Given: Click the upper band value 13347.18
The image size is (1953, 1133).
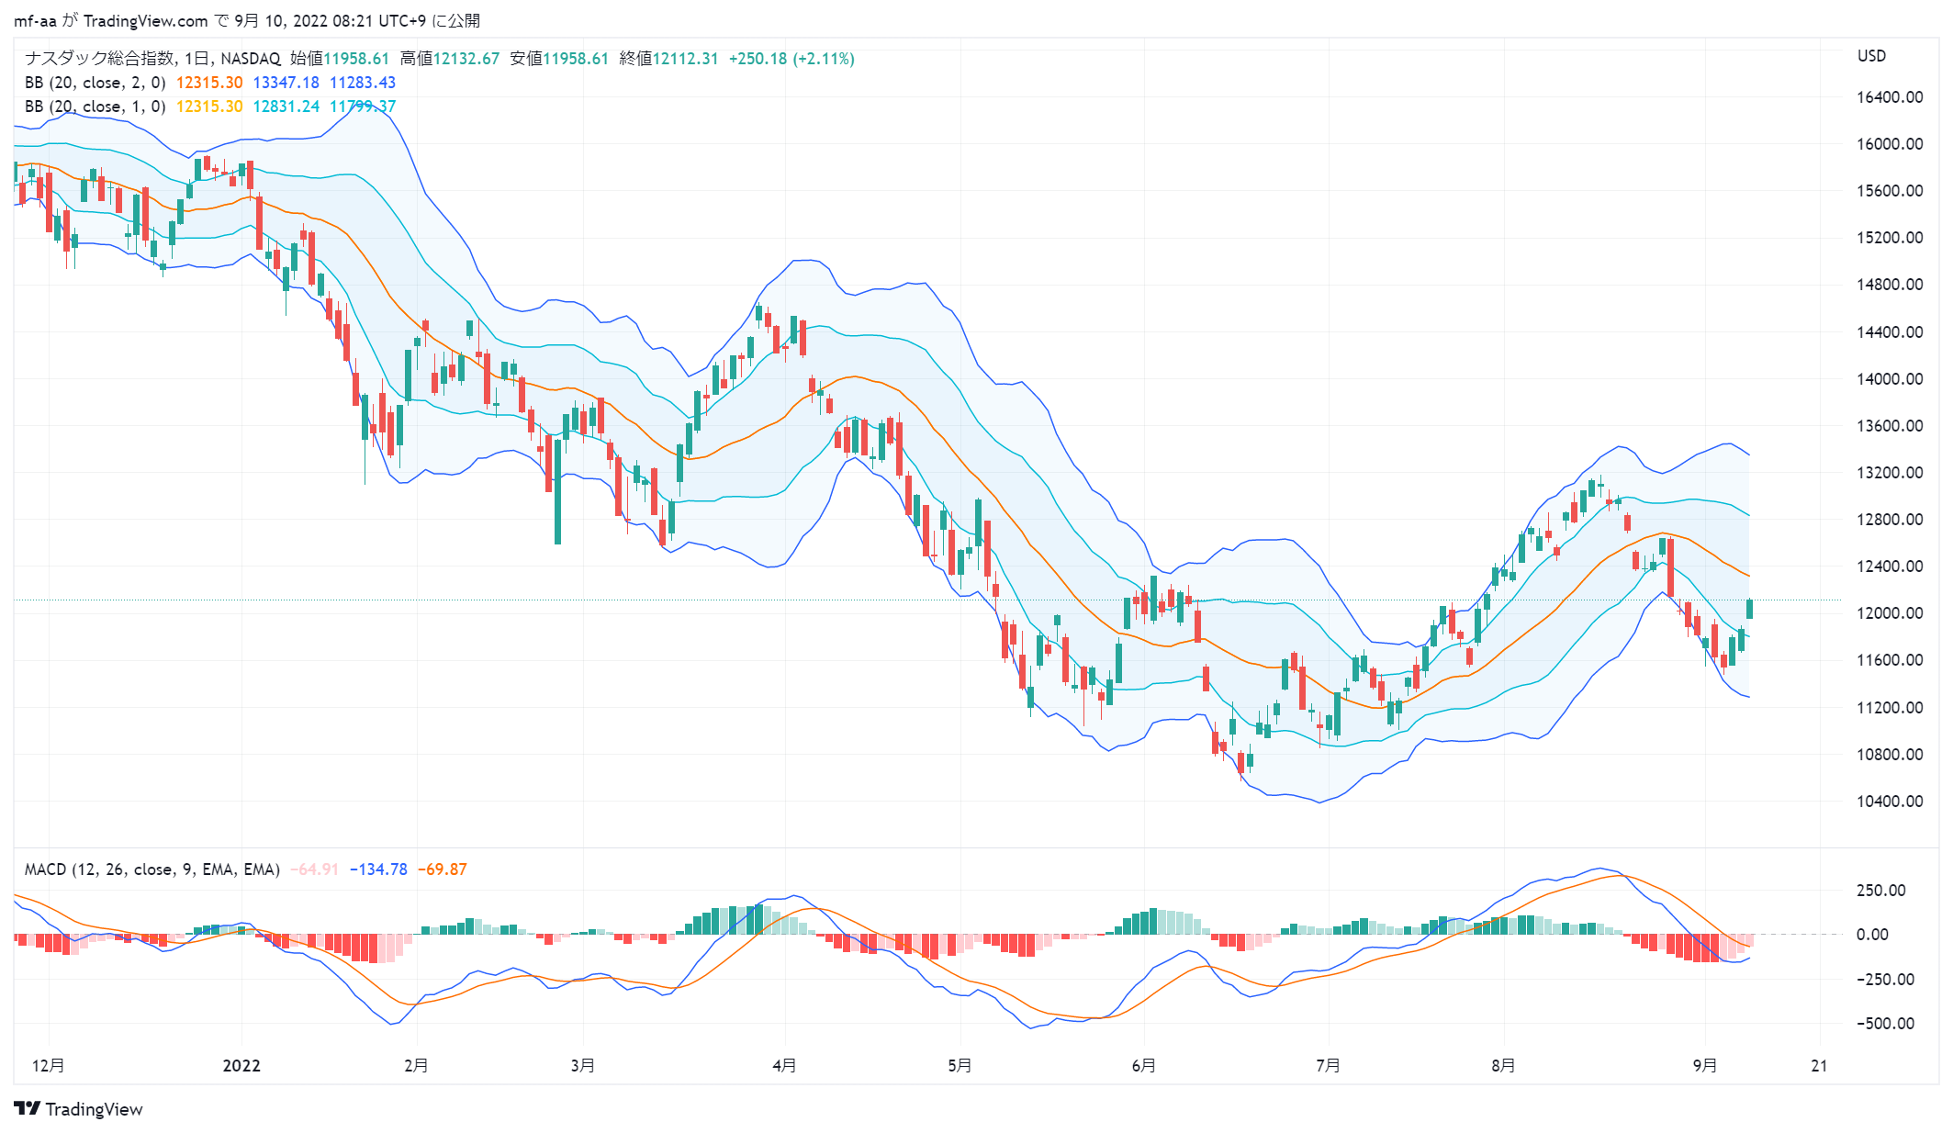Looking at the screenshot, I should tap(286, 83).
